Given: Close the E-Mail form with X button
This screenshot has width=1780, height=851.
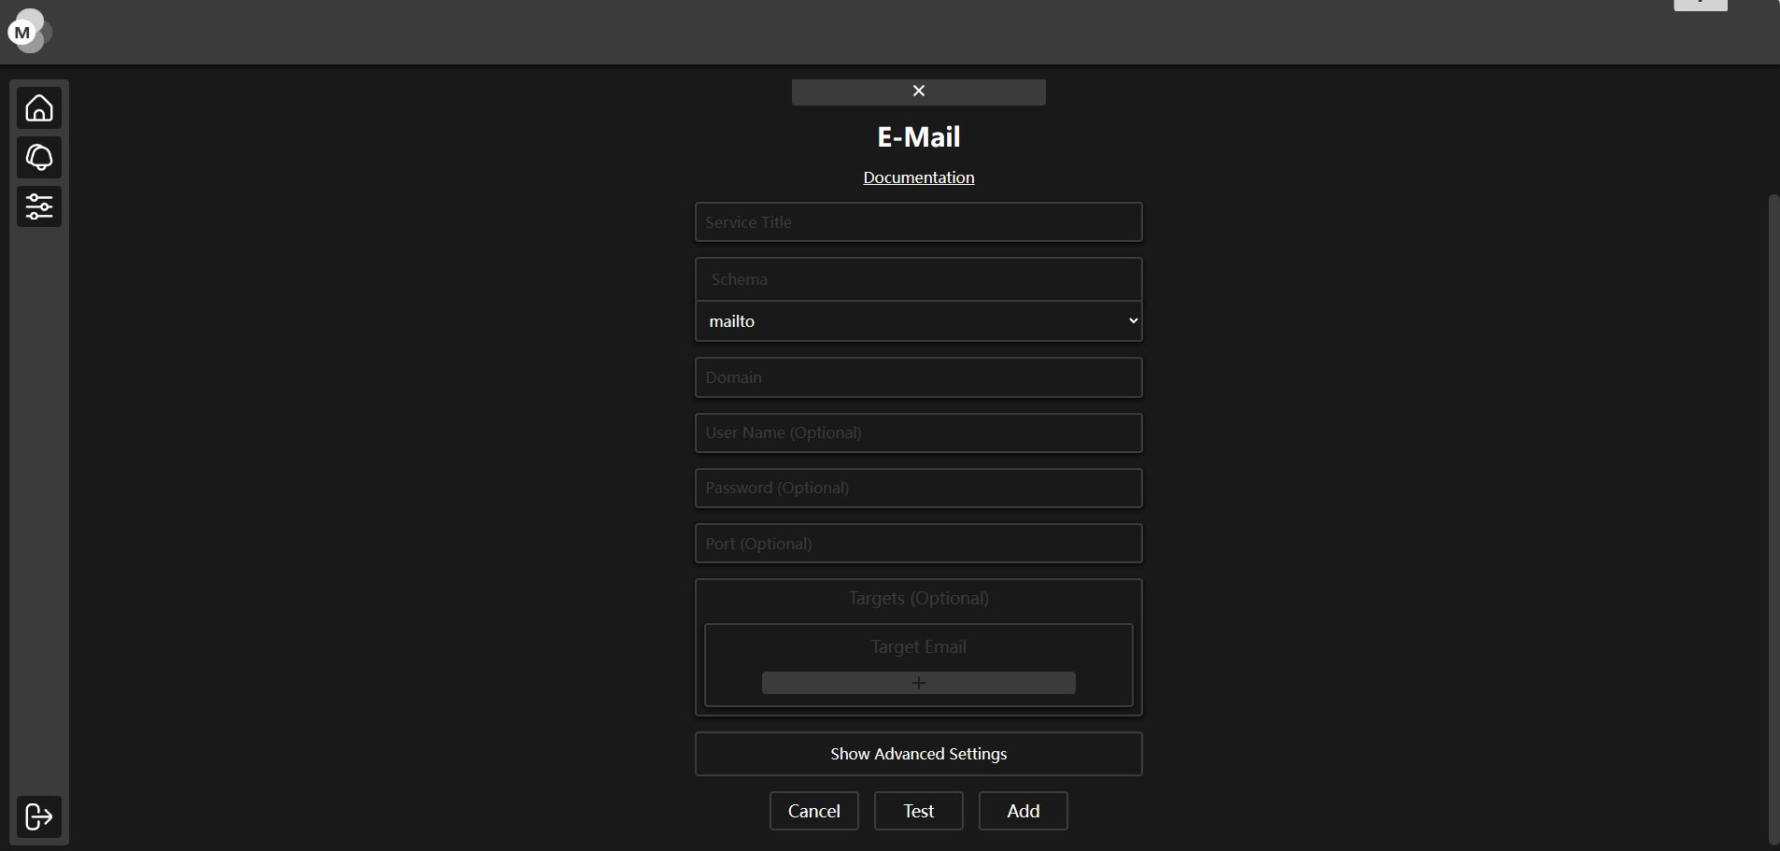Looking at the screenshot, I should [918, 92].
